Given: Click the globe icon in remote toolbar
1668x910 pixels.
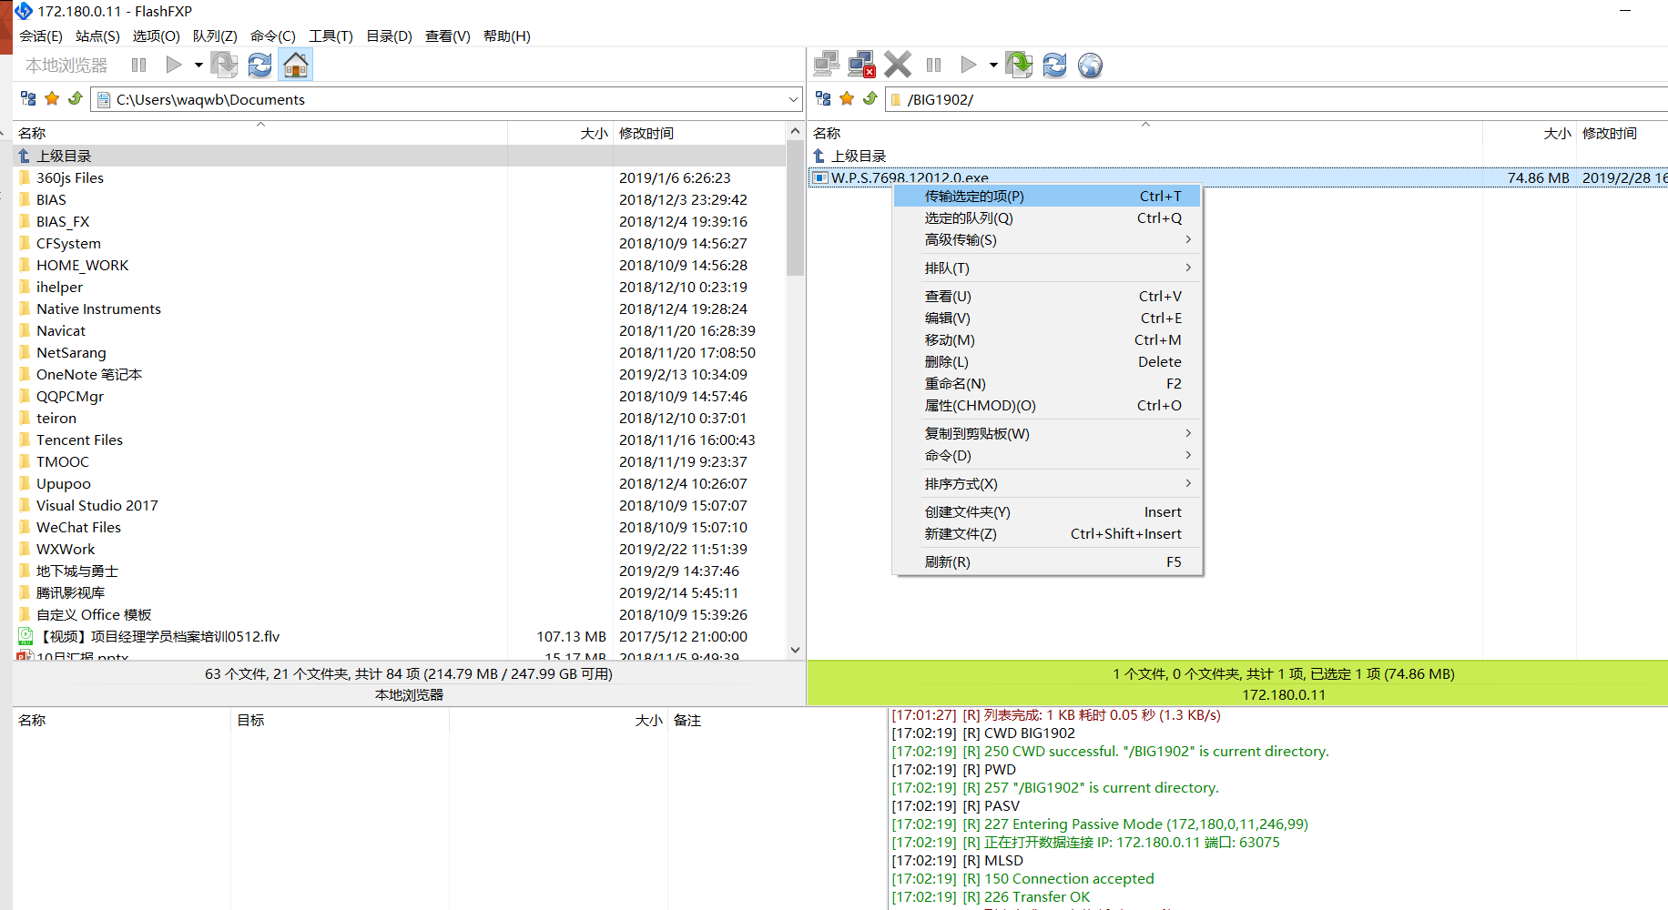Looking at the screenshot, I should 1090,65.
